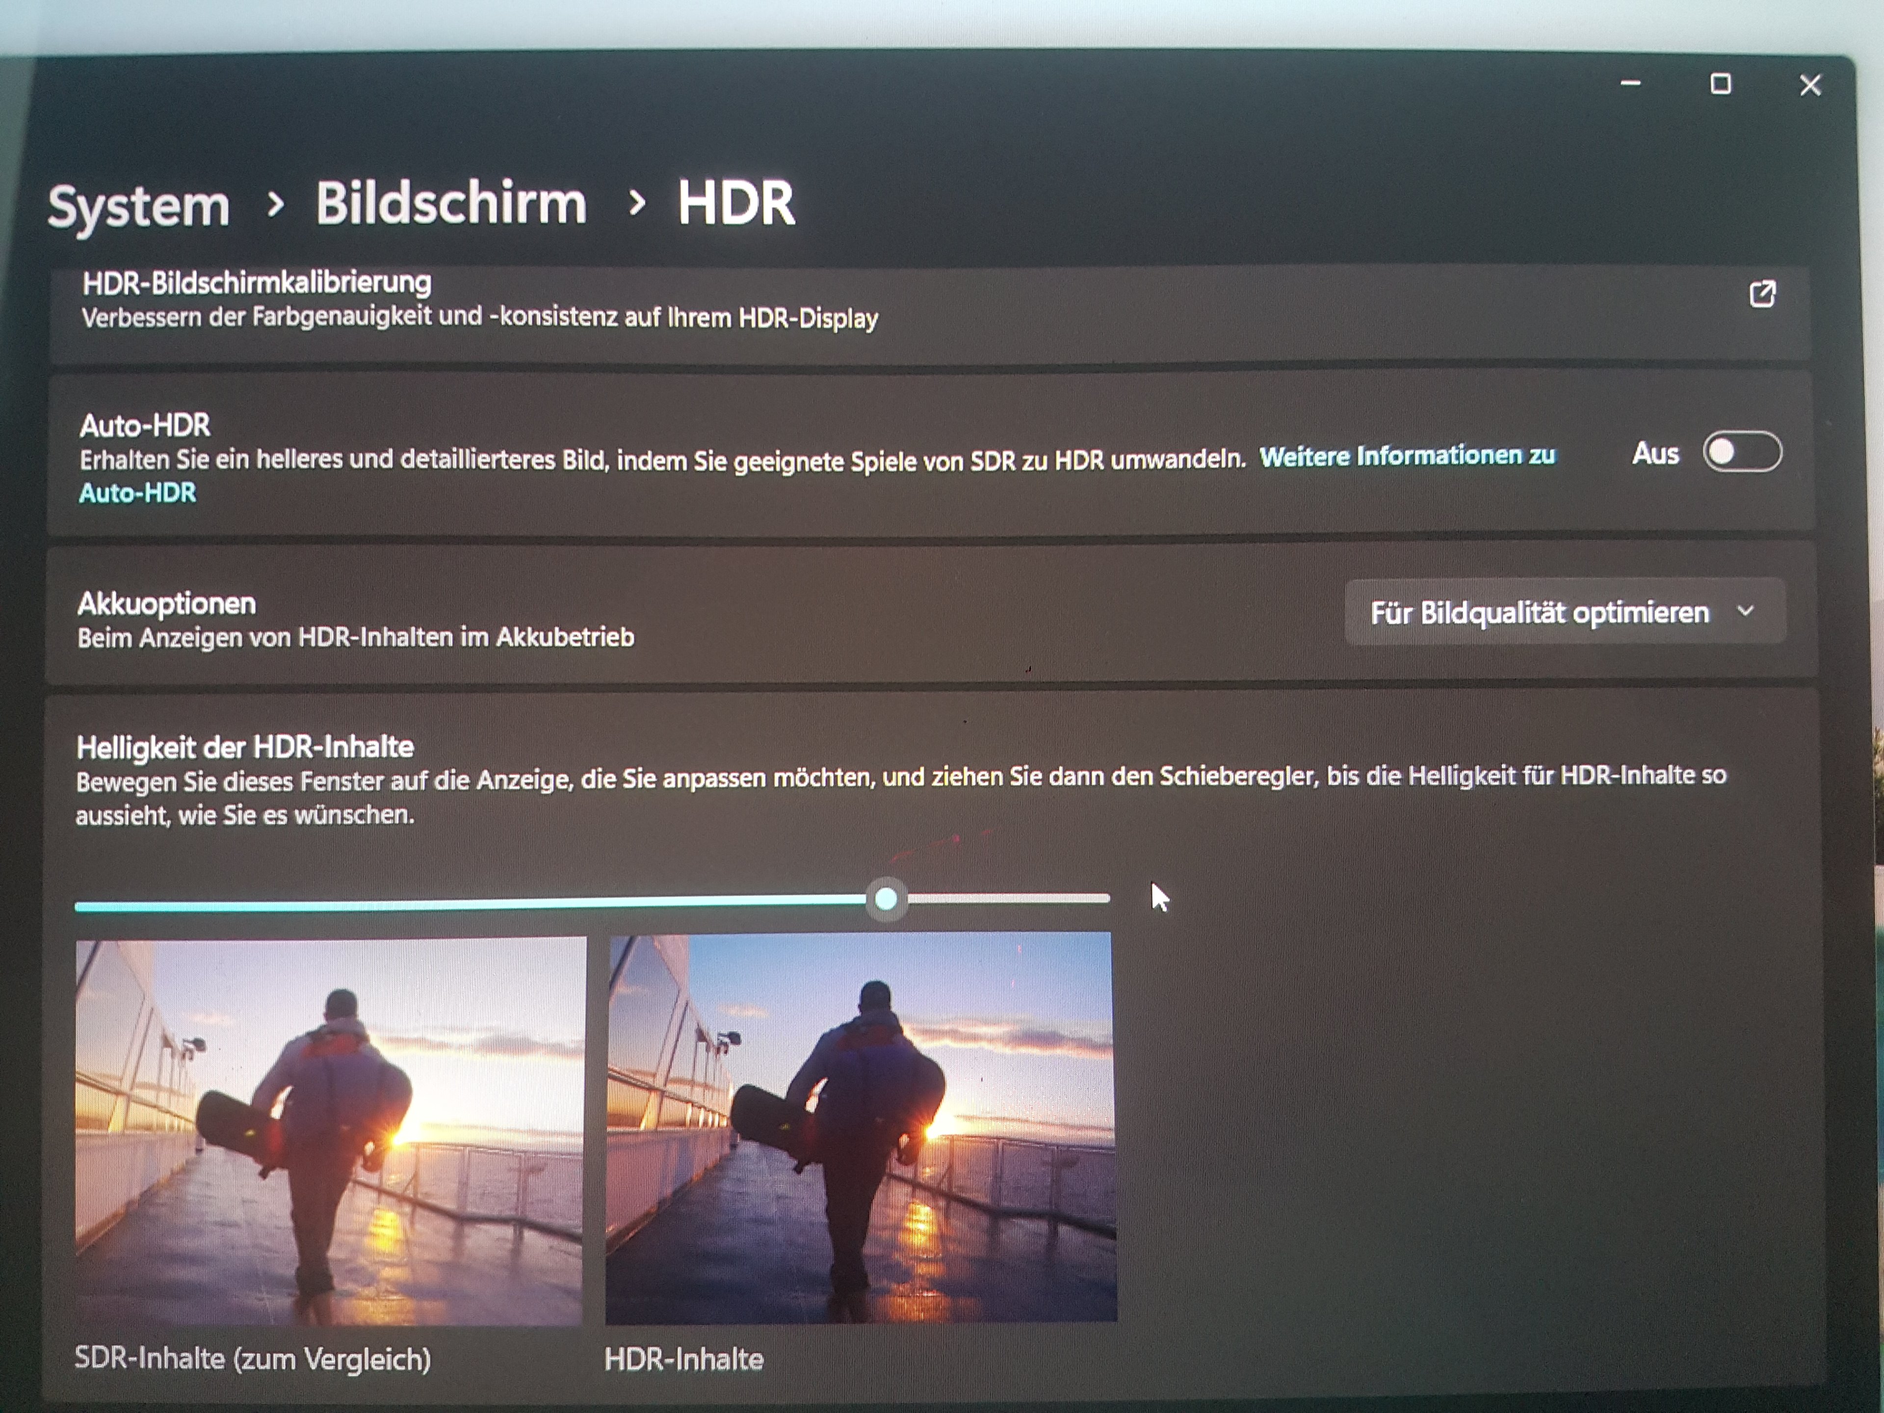1884x1413 pixels.
Task: Toggle the Auto-HDR switch on
Action: coord(1742,451)
